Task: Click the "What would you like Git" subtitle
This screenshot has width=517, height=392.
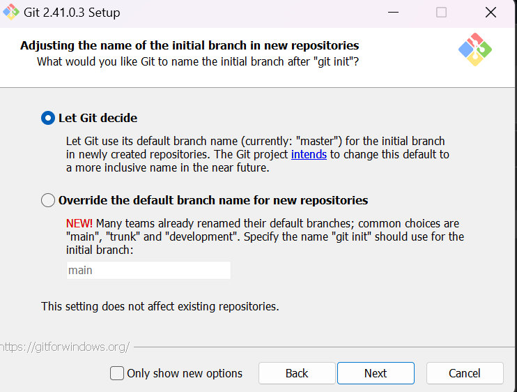Action: (198, 62)
